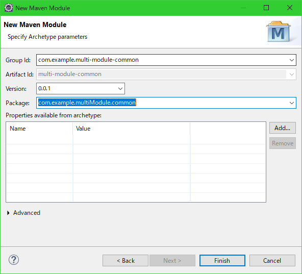Open the disabled Artifact Id dropdown arrow
Image resolution: width=302 pixels, height=274 pixels.
pos(292,74)
